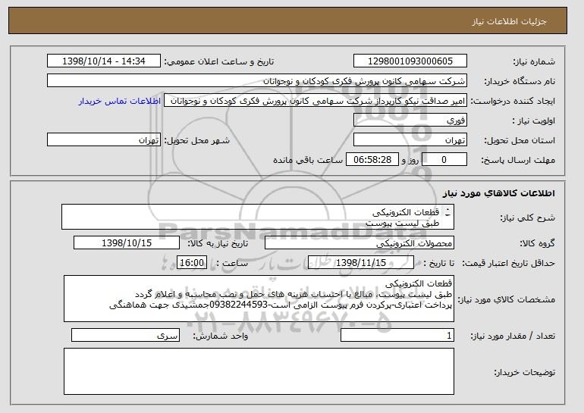Click the واحد شمارش label

point(220,336)
